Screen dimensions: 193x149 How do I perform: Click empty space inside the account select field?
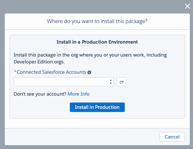[x=98, y=82]
